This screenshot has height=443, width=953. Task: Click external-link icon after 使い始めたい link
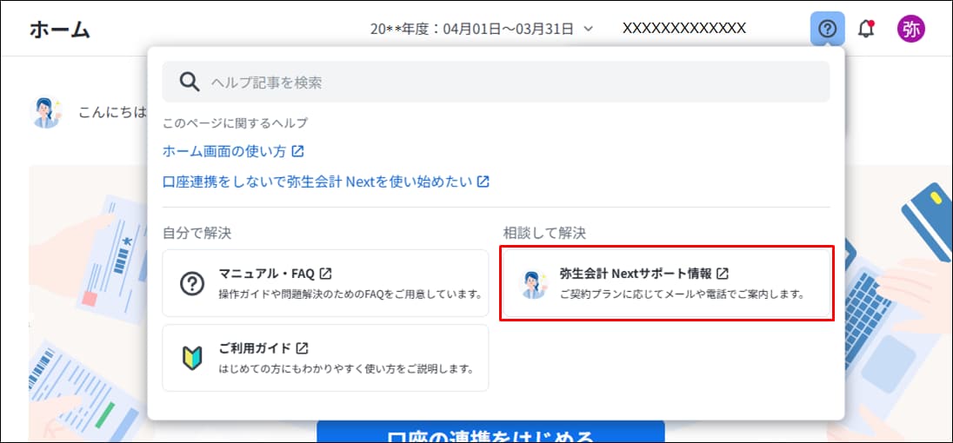(483, 182)
